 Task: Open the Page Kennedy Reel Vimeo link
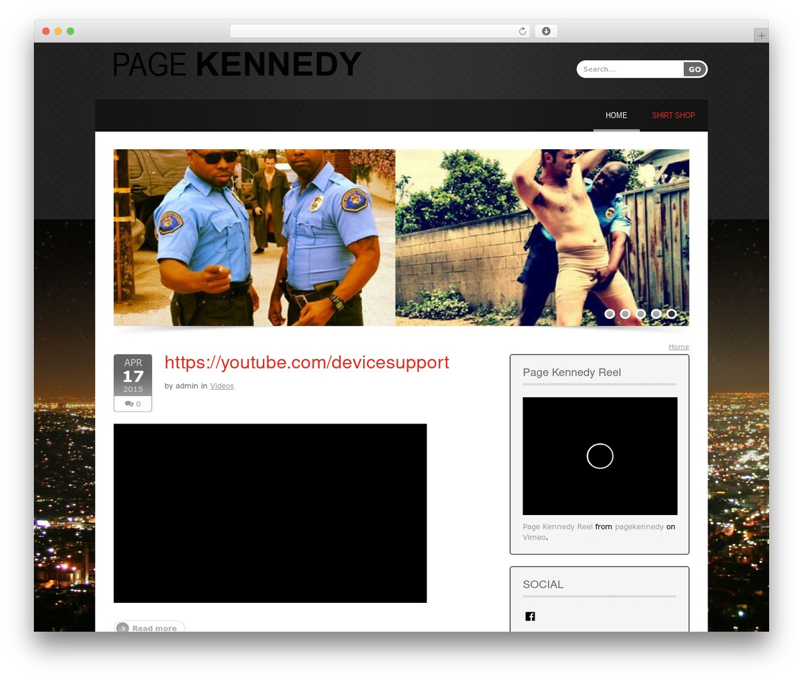pos(558,527)
